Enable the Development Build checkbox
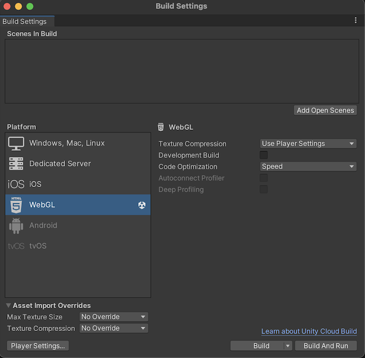This screenshot has width=365, height=358. tap(264, 155)
